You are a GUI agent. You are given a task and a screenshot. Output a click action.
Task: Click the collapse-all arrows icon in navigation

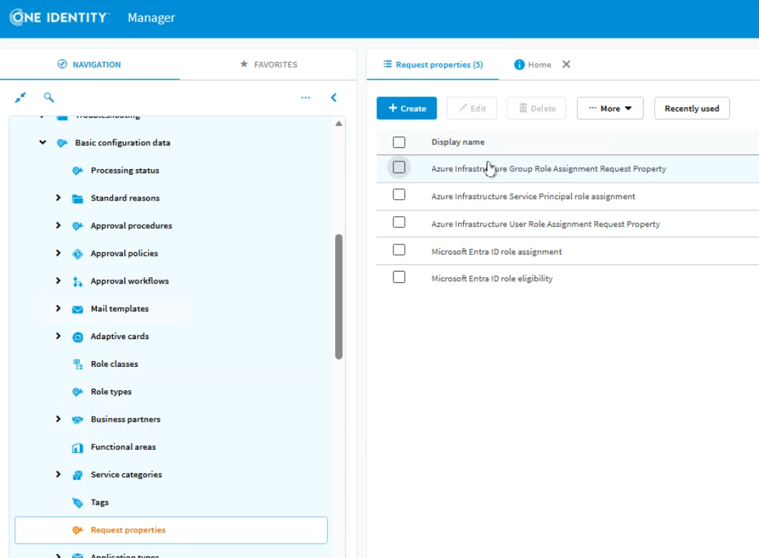21,97
